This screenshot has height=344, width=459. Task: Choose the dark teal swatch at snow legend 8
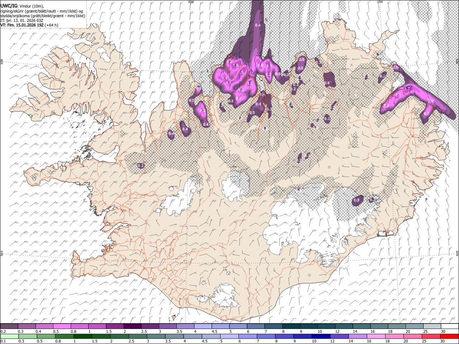(291, 326)
